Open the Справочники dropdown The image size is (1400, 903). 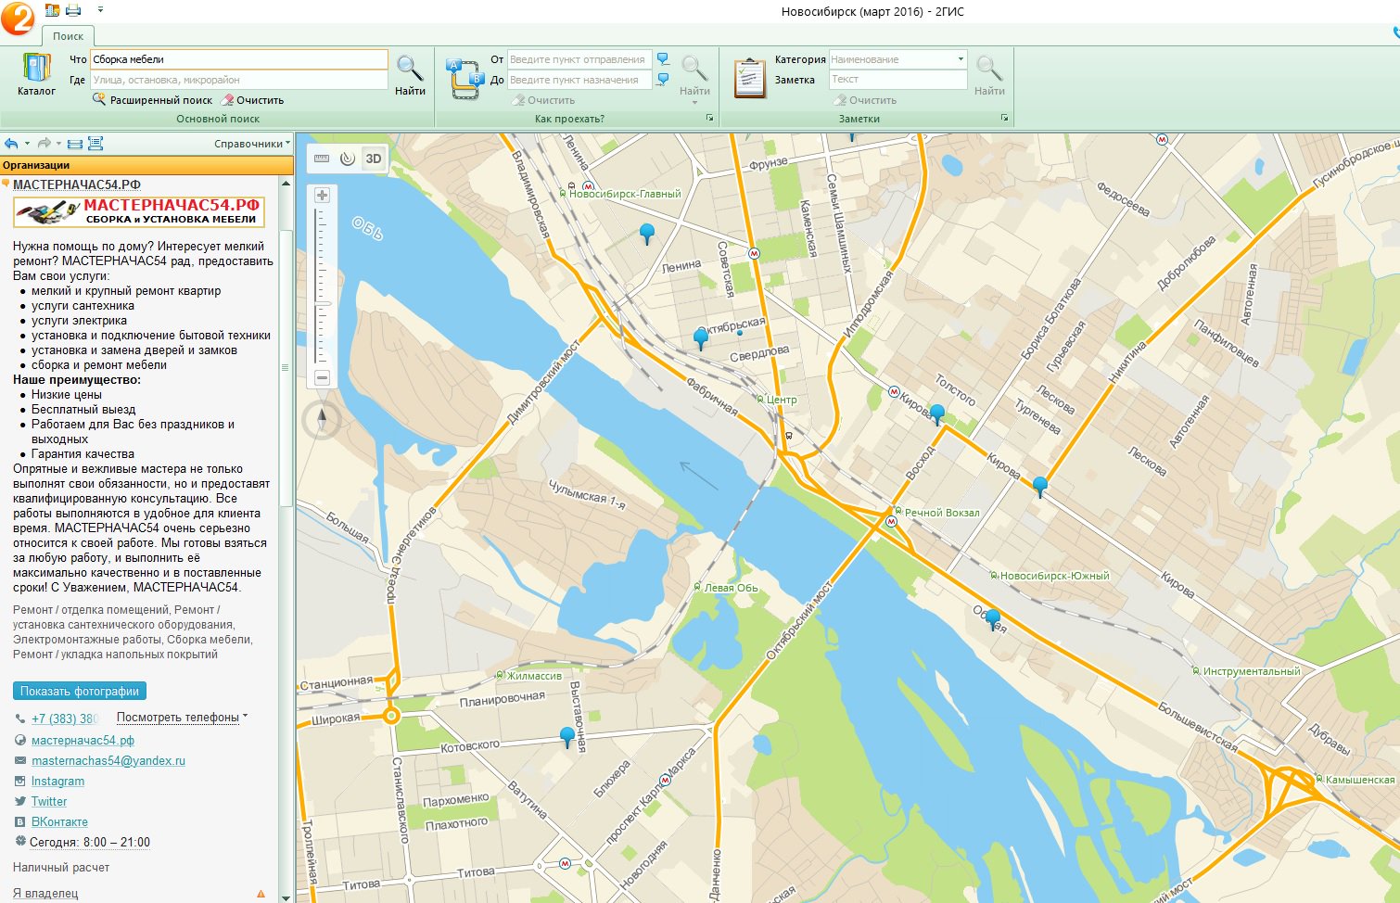[252, 144]
